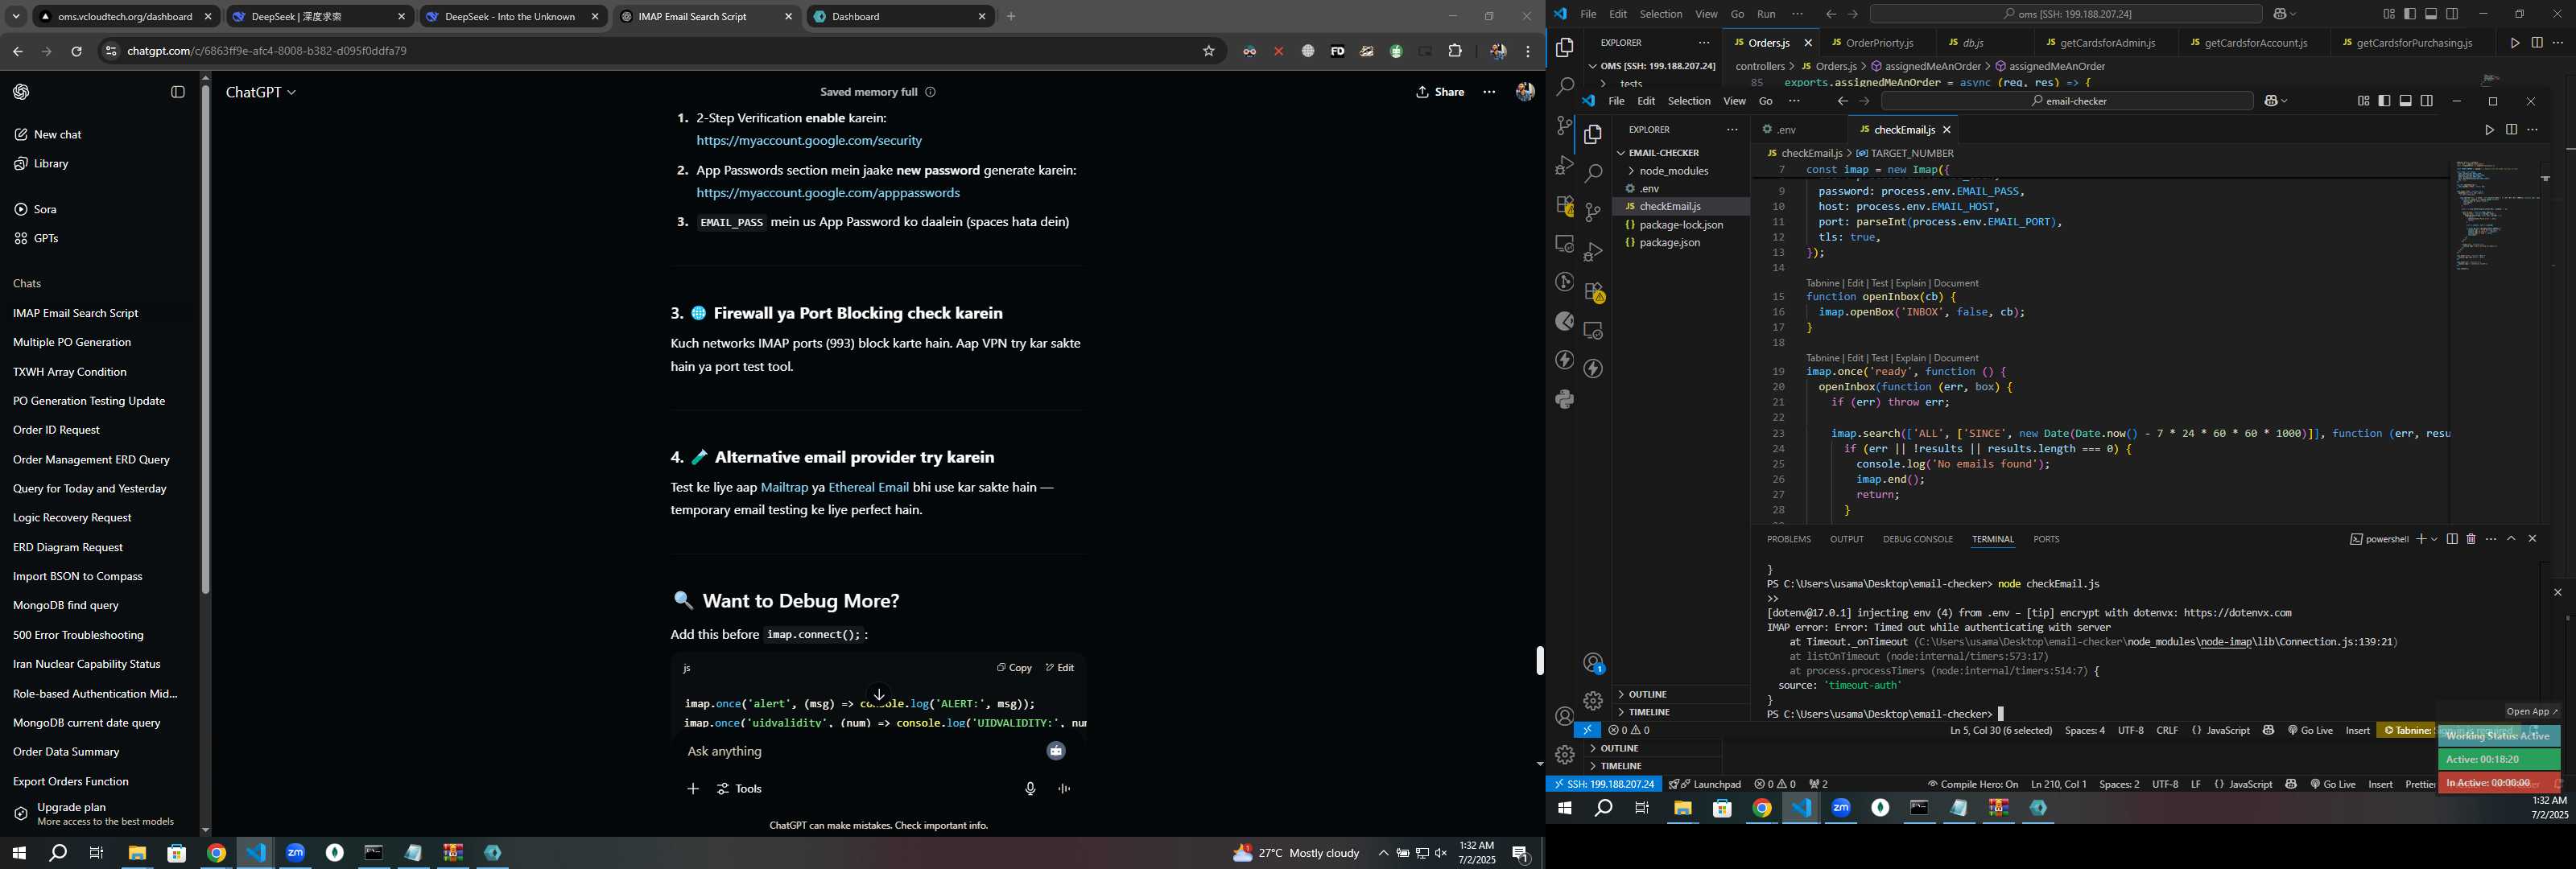Open myaccount.google.com/security link
2576x869 pixels.
809,141
